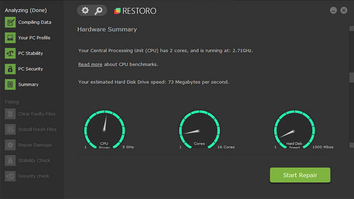Select Install Fresh Files step

point(37,130)
